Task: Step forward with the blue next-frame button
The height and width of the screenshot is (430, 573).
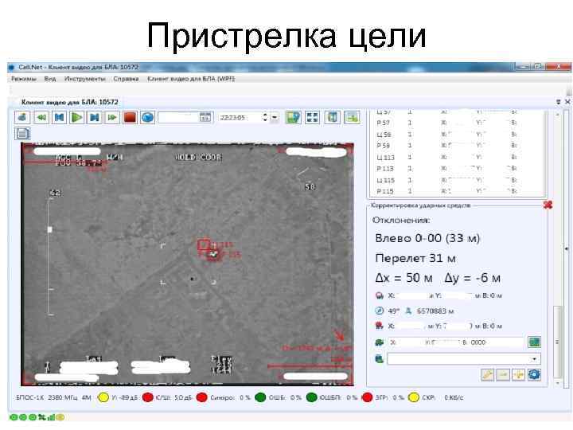Action: pyautogui.click(x=94, y=117)
